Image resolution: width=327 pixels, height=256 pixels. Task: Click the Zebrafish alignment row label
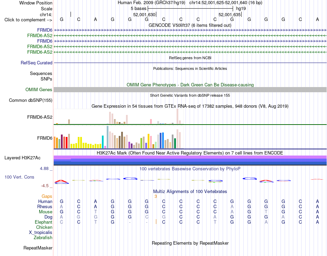43,238
